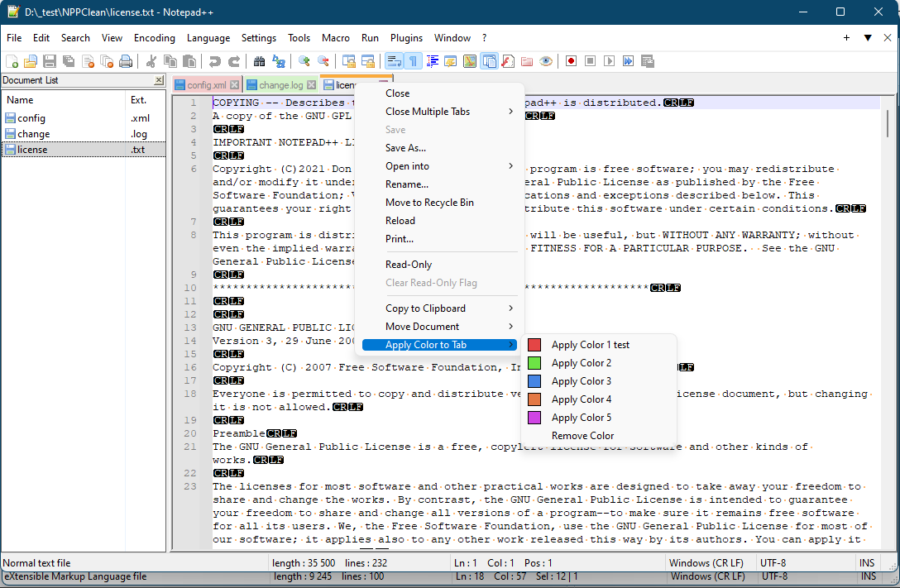Click the Zoom In toolbar icon
This screenshot has width=900, height=588.
(x=303, y=60)
